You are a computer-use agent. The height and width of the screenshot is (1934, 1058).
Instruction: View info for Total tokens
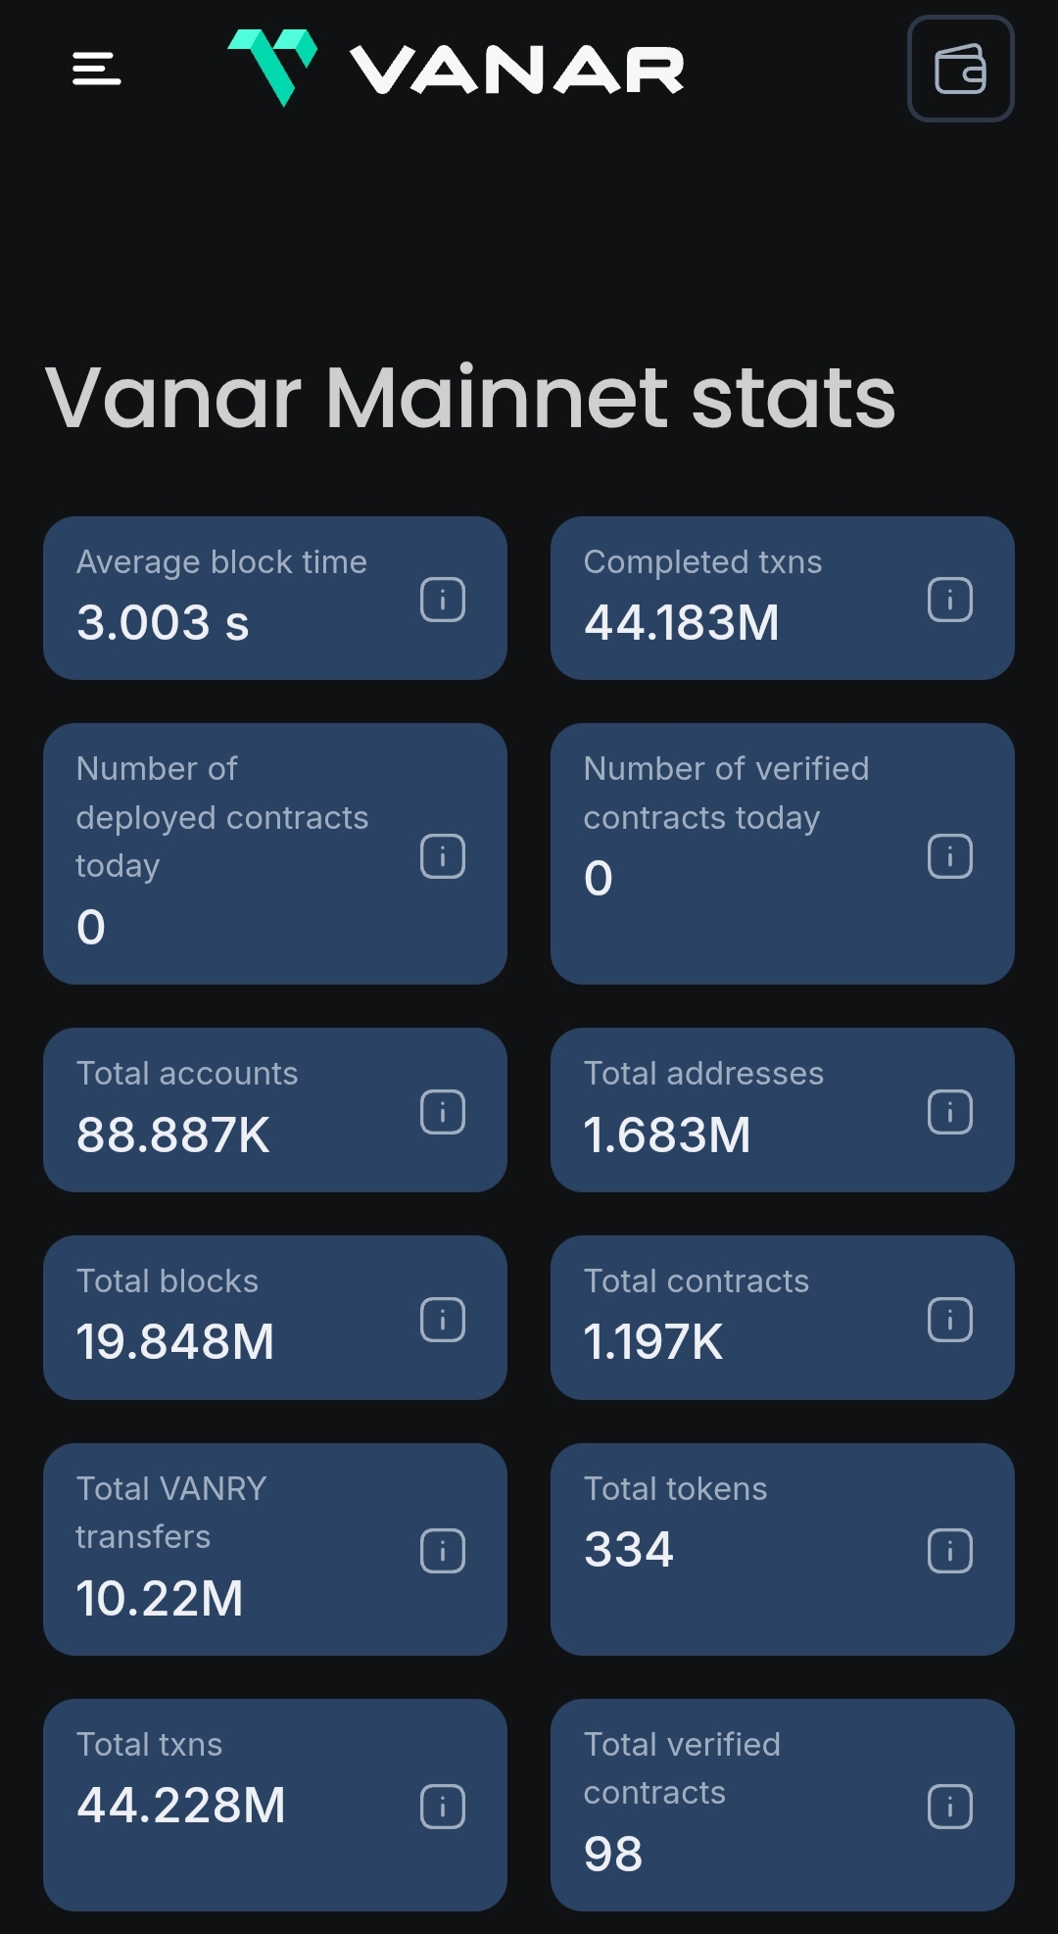pyautogui.click(x=949, y=1551)
